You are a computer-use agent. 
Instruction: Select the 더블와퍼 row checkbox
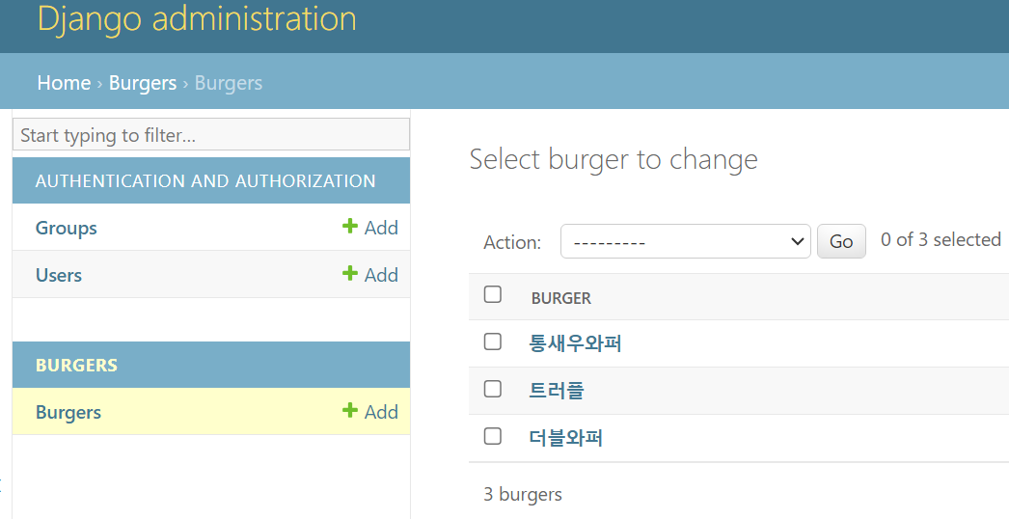pos(493,436)
